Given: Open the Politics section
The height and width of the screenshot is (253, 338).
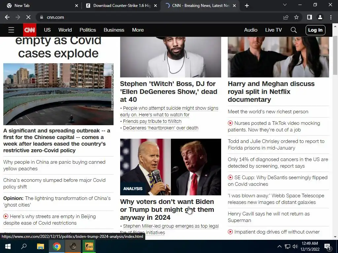Looking at the screenshot, I should click(x=88, y=30).
